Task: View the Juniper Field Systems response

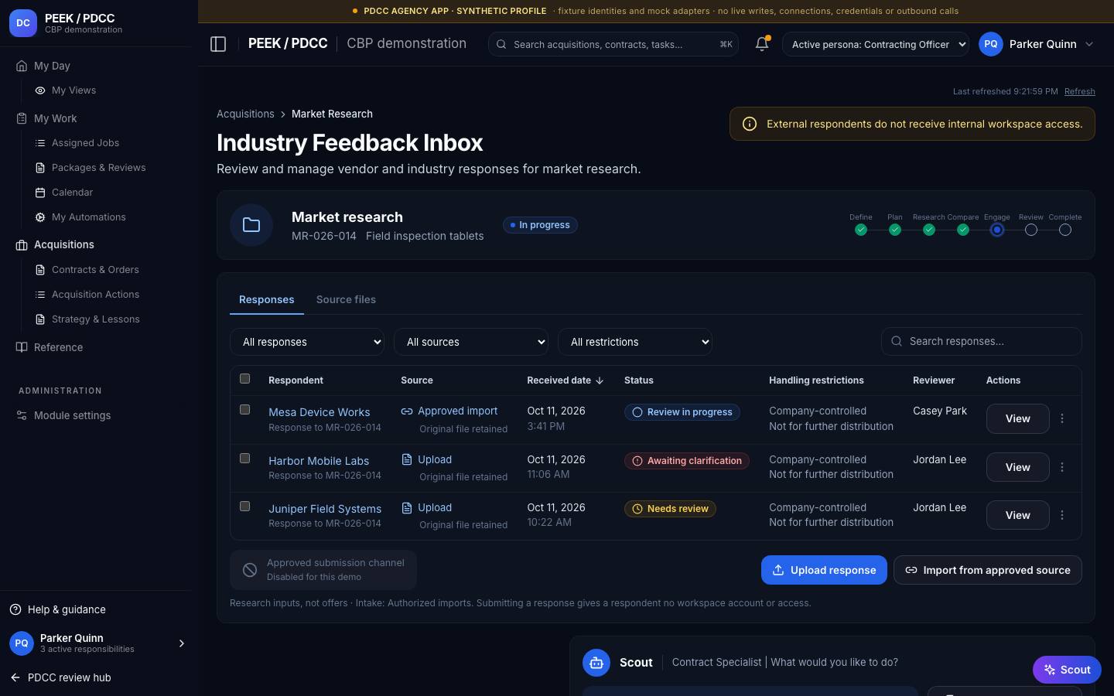Action: (x=1017, y=515)
